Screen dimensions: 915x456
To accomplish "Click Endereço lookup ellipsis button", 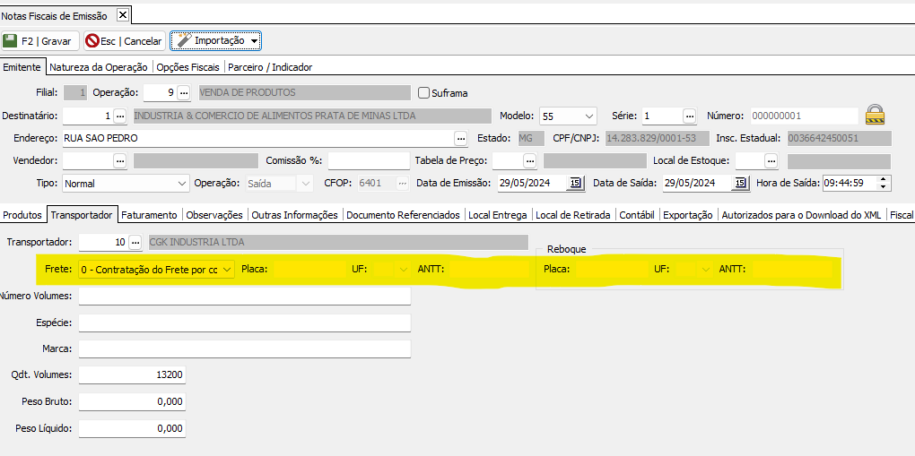I will pos(461,138).
